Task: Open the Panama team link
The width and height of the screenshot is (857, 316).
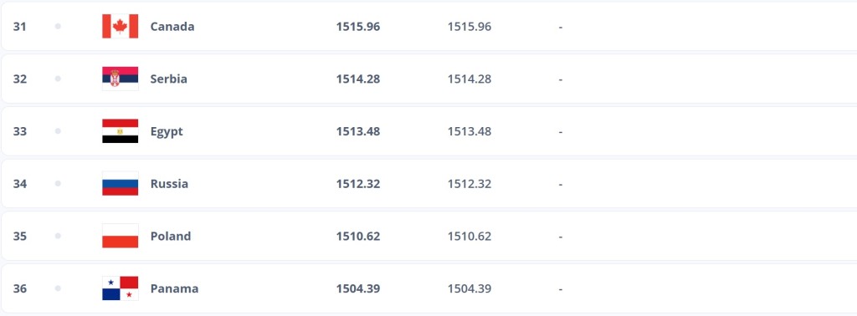Action: pos(174,288)
